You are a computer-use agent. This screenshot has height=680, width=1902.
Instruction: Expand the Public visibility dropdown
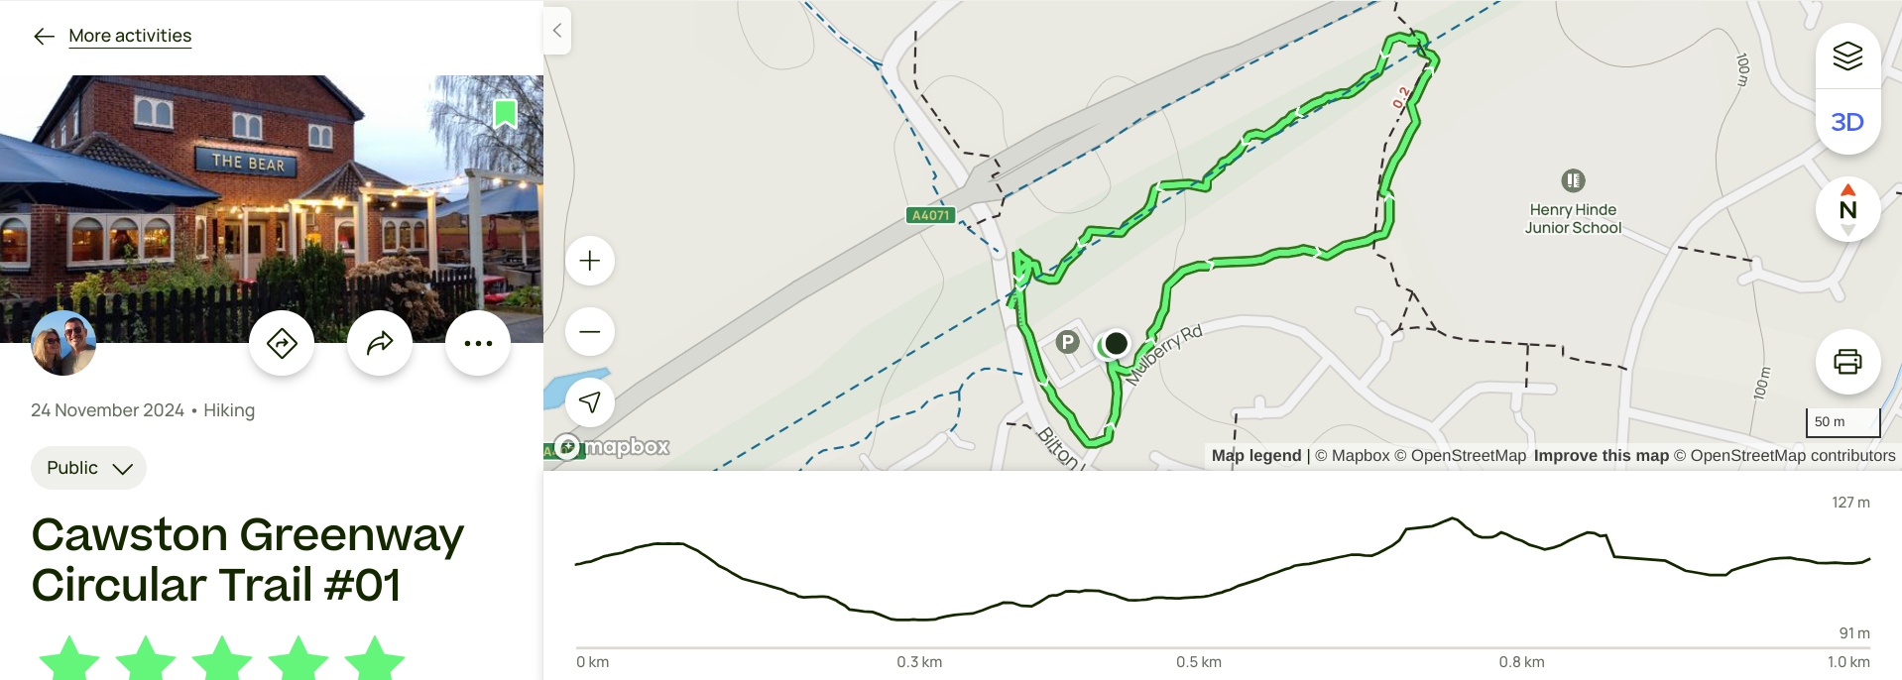(x=88, y=468)
